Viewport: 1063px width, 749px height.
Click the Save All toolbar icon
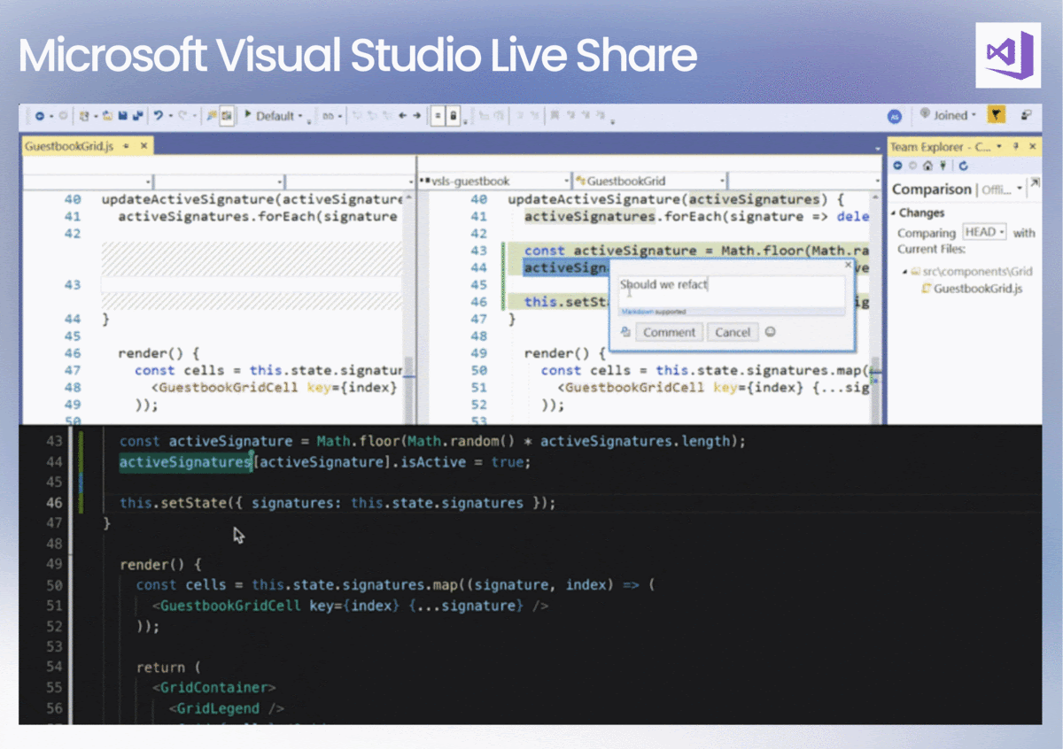[136, 116]
